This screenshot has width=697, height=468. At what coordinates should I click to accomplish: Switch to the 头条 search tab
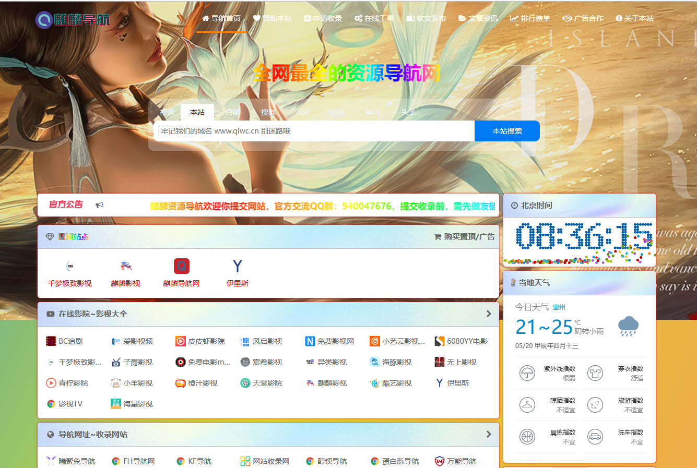[408, 112]
